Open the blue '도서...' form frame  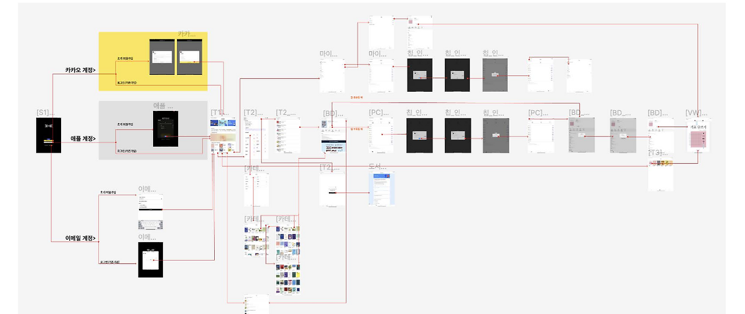[x=381, y=188]
